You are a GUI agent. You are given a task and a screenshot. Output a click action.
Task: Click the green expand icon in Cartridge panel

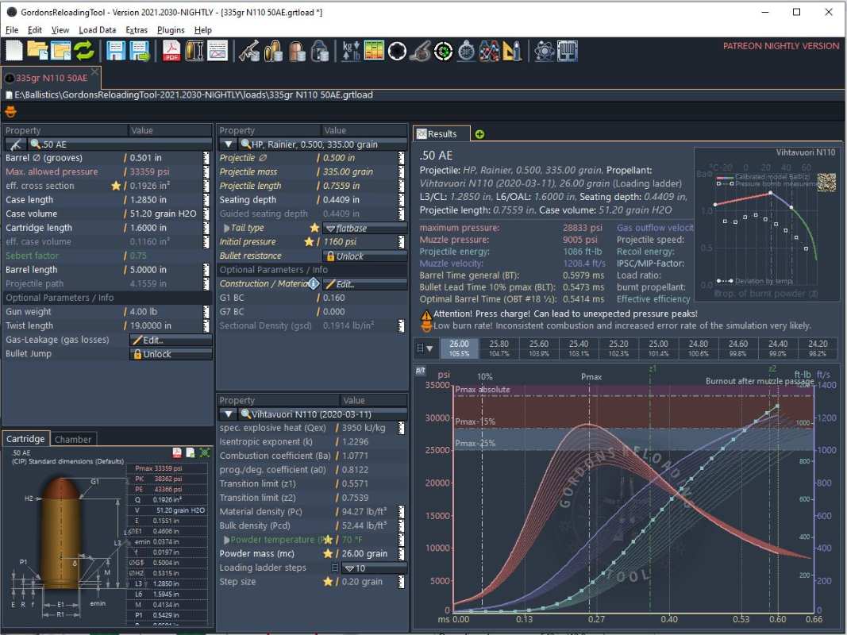[x=204, y=452]
